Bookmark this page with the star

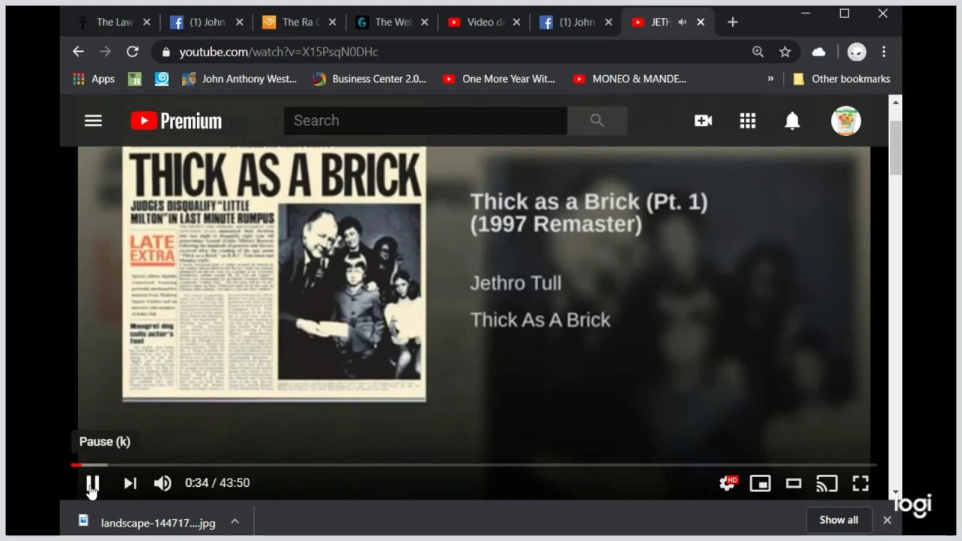point(785,52)
